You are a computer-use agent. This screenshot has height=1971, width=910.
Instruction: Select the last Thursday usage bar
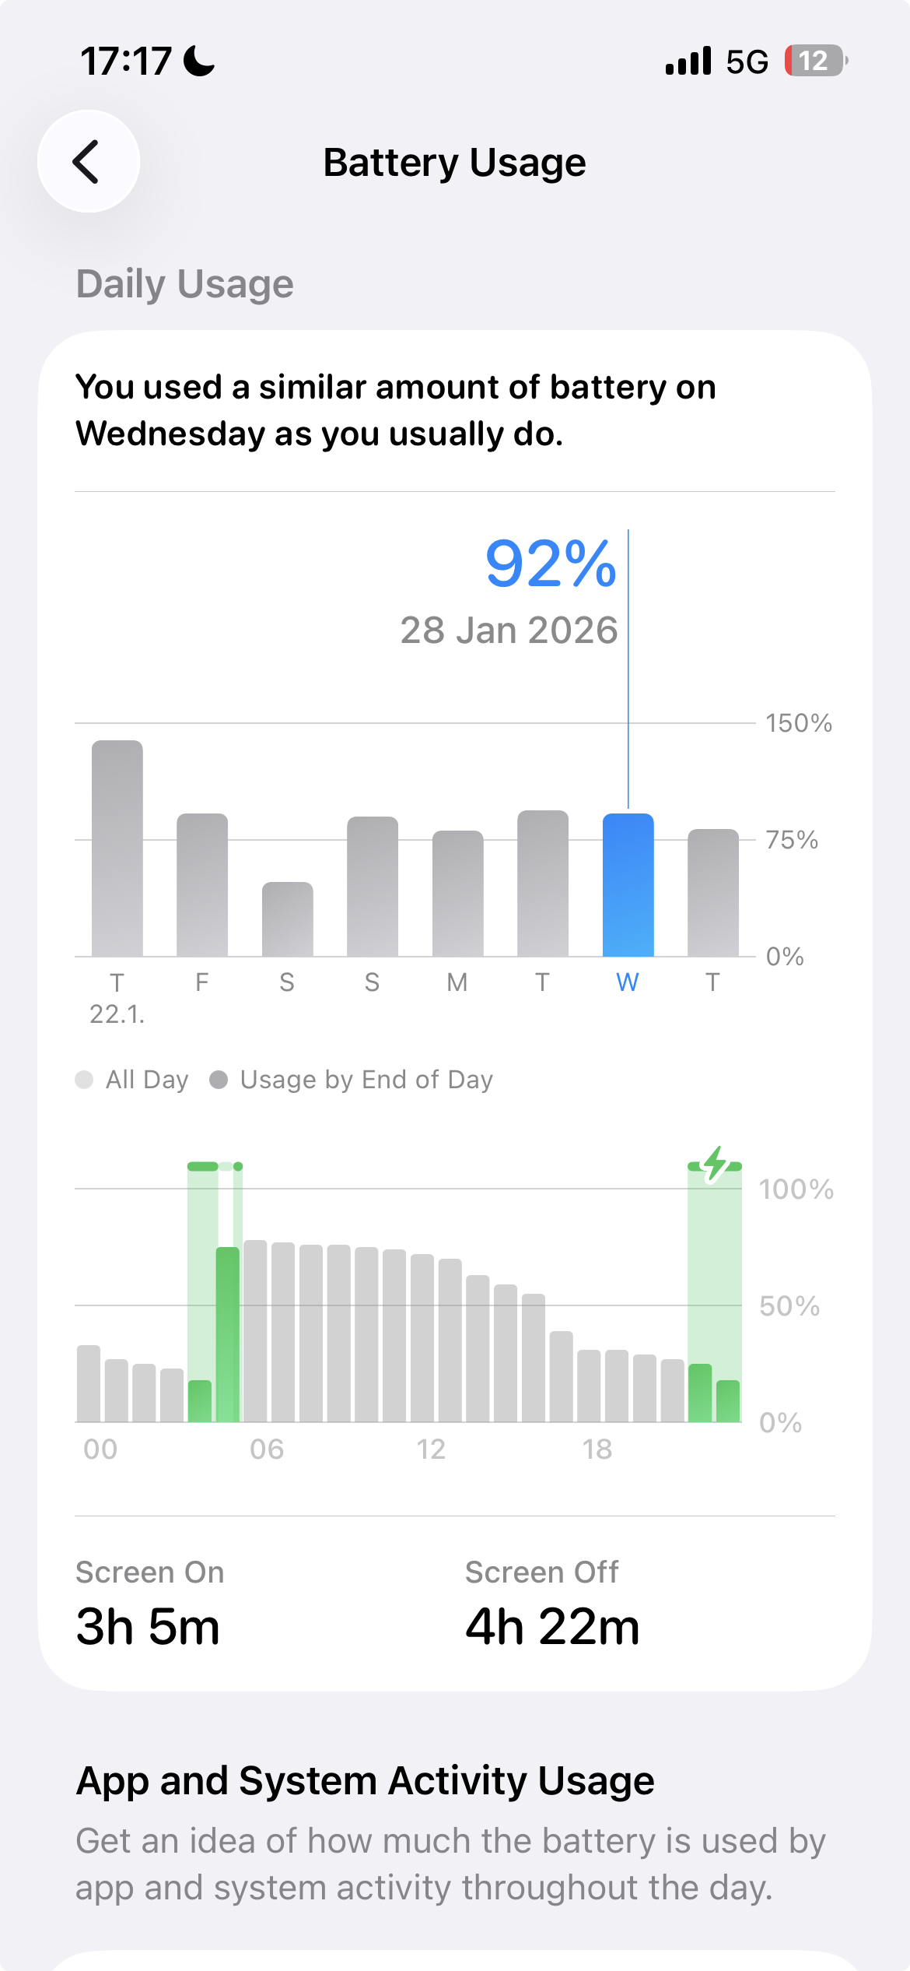tap(712, 893)
